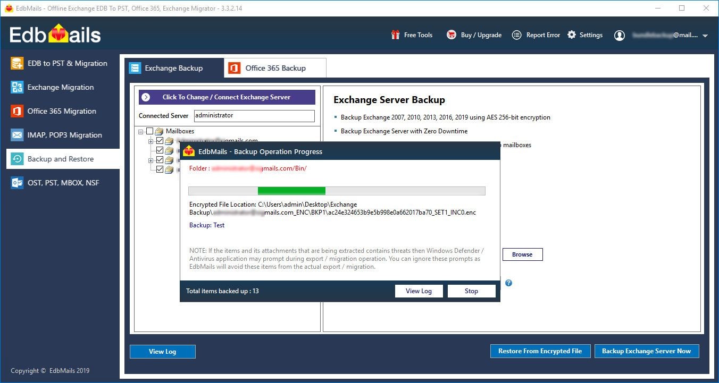Click the 'Backup: Test' label

pos(207,225)
